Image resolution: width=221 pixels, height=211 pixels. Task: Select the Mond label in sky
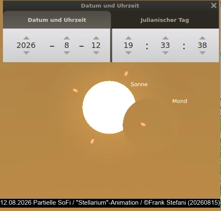(x=180, y=101)
